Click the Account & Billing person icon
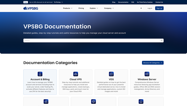Viewport: 187px width, 106px height. tap(40, 74)
